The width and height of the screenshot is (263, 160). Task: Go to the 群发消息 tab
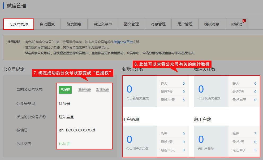tap(74, 24)
